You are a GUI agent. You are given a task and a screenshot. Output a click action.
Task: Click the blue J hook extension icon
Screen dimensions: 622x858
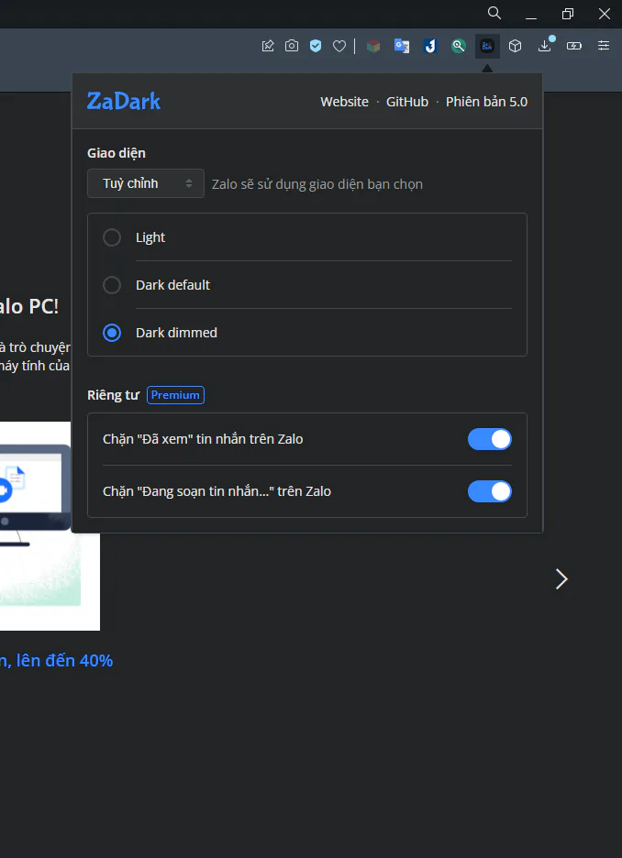click(430, 46)
